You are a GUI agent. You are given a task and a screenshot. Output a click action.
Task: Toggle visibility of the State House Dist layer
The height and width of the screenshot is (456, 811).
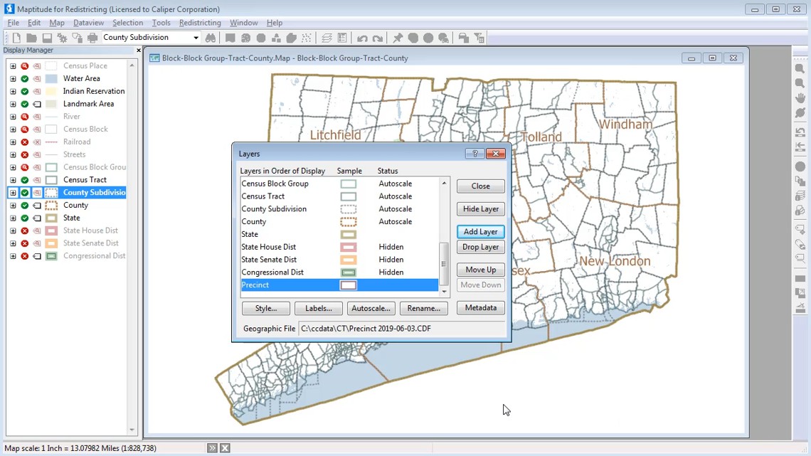tap(24, 230)
